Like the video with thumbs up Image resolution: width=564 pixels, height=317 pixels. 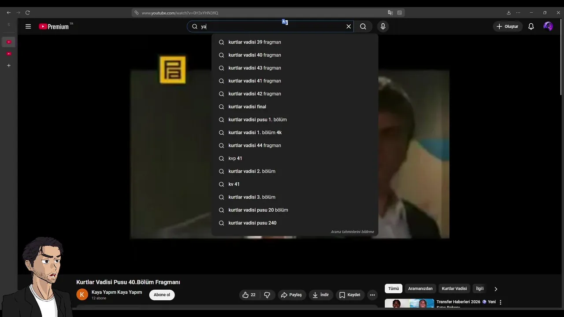[x=249, y=295]
